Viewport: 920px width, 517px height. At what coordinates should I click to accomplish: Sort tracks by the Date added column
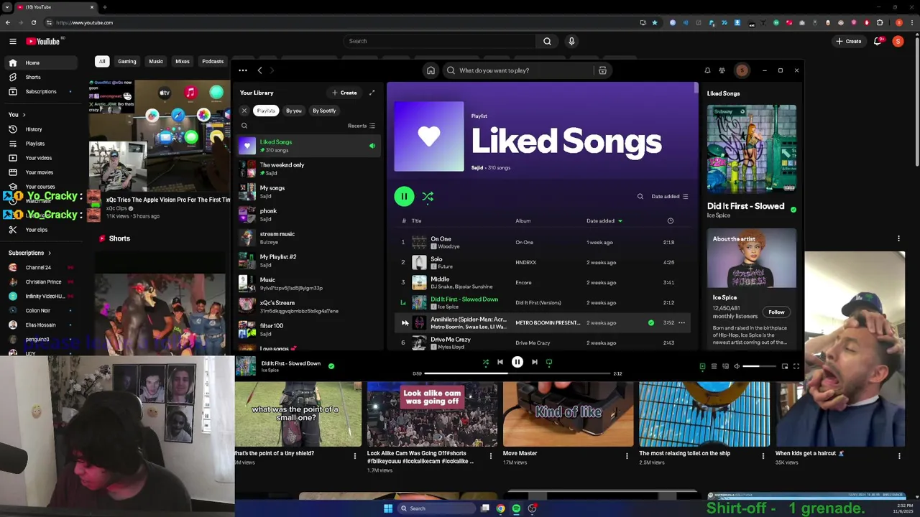(604, 221)
